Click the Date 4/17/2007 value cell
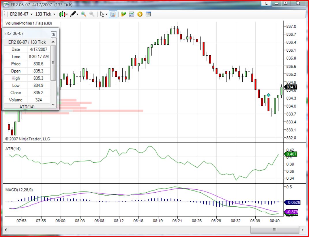Screen dimensions: 309x237 coord(38,49)
